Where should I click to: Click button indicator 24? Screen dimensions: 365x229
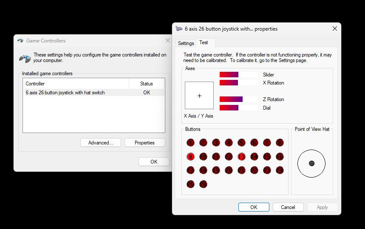click(x=280, y=170)
